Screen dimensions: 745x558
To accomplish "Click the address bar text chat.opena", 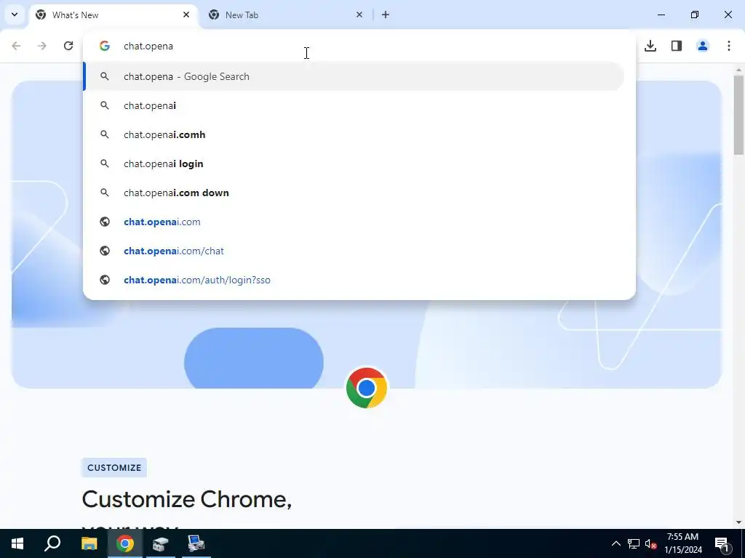I will (x=148, y=46).
